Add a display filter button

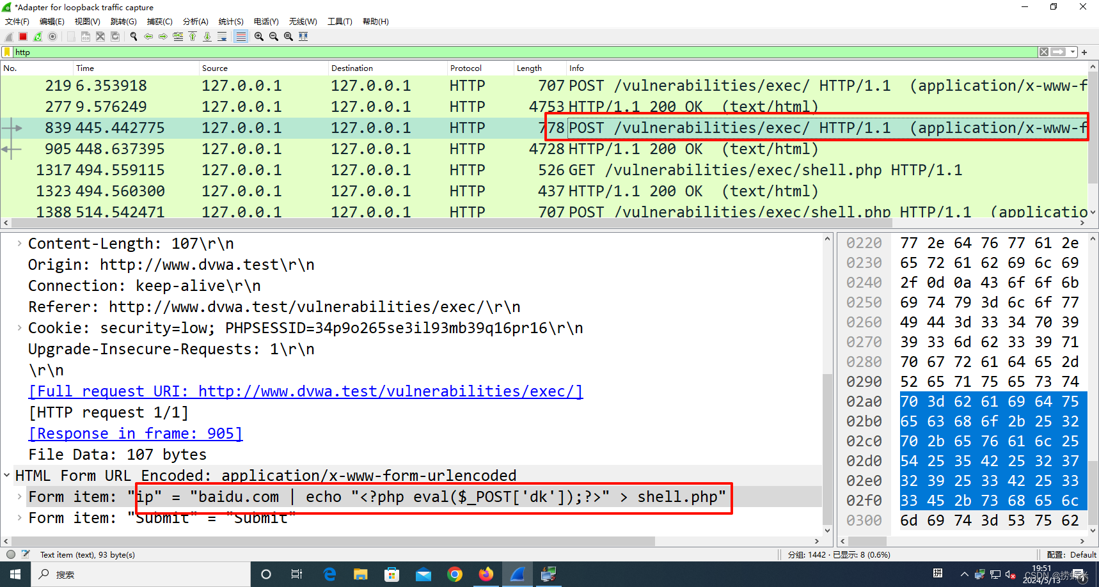click(1084, 52)
